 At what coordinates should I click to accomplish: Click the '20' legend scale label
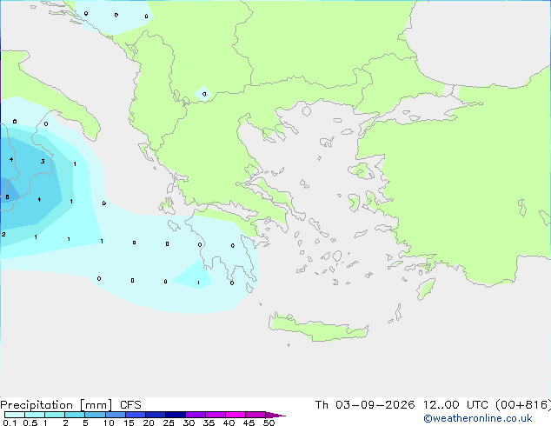point(149,423)
